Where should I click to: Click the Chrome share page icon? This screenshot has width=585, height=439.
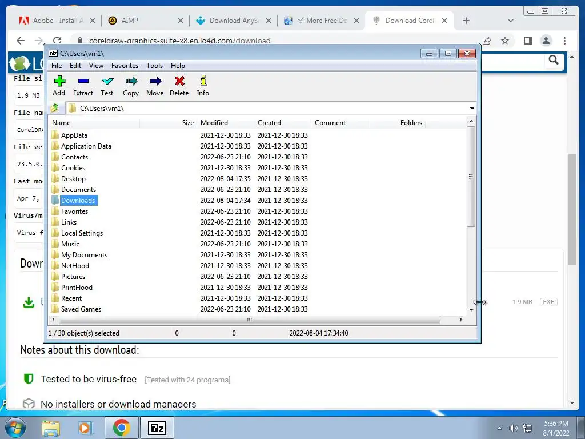click(487, 41)
